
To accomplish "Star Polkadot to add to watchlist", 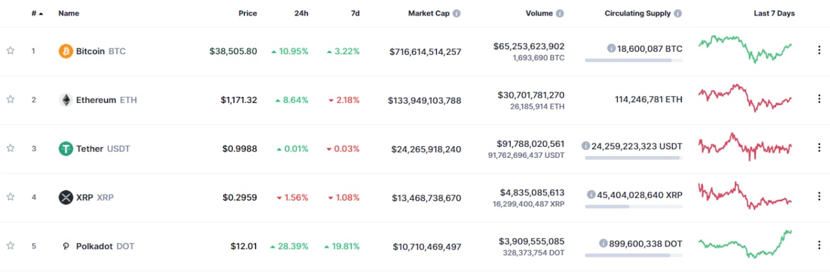I will pos(10,246).
